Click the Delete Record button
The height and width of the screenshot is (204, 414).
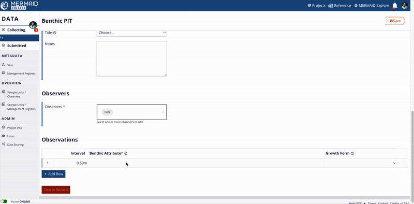tap(56, 190)
